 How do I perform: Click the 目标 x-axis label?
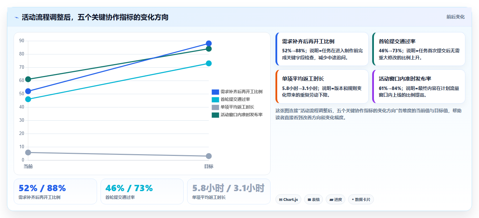[x=209, y=166]
